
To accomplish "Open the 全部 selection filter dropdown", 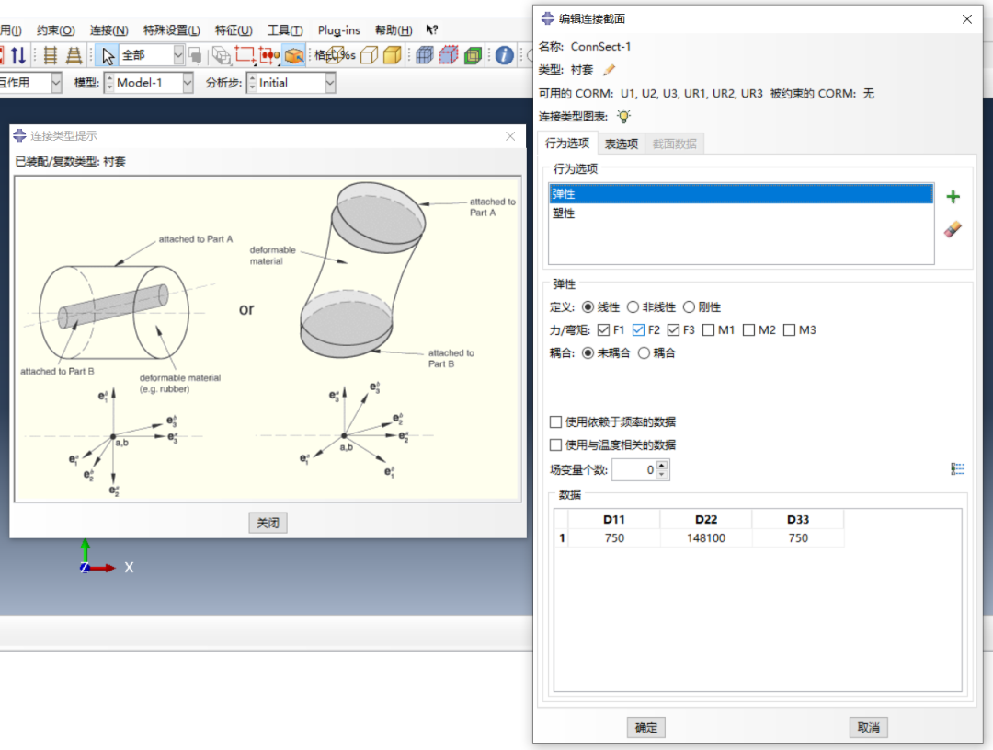I will (x=178, y=55).
